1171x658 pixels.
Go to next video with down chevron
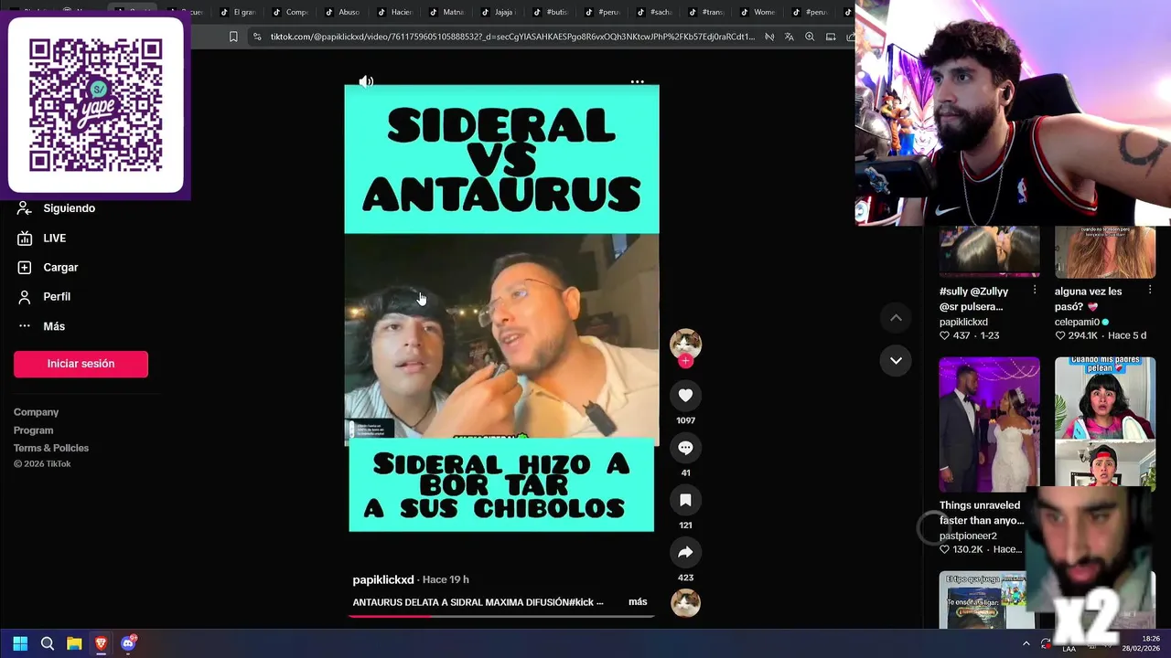coord(896,360)
